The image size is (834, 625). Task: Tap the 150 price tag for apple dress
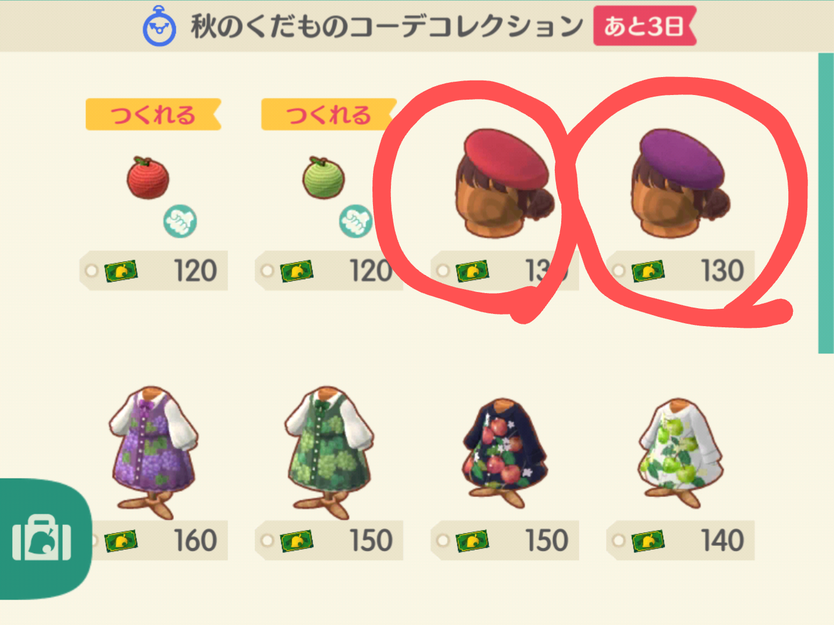[x=505, y=540]
